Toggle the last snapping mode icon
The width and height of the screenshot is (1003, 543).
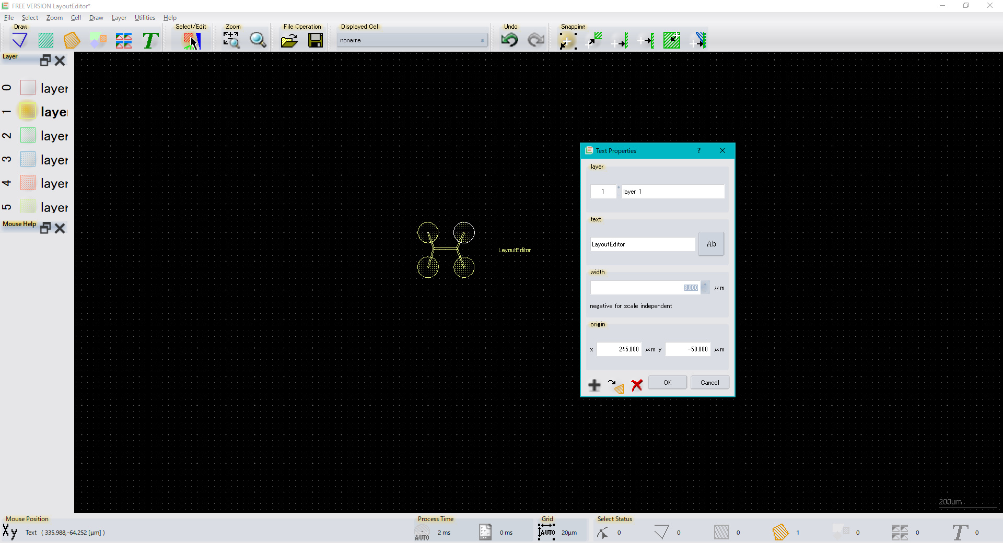click(x=698, y=40)
